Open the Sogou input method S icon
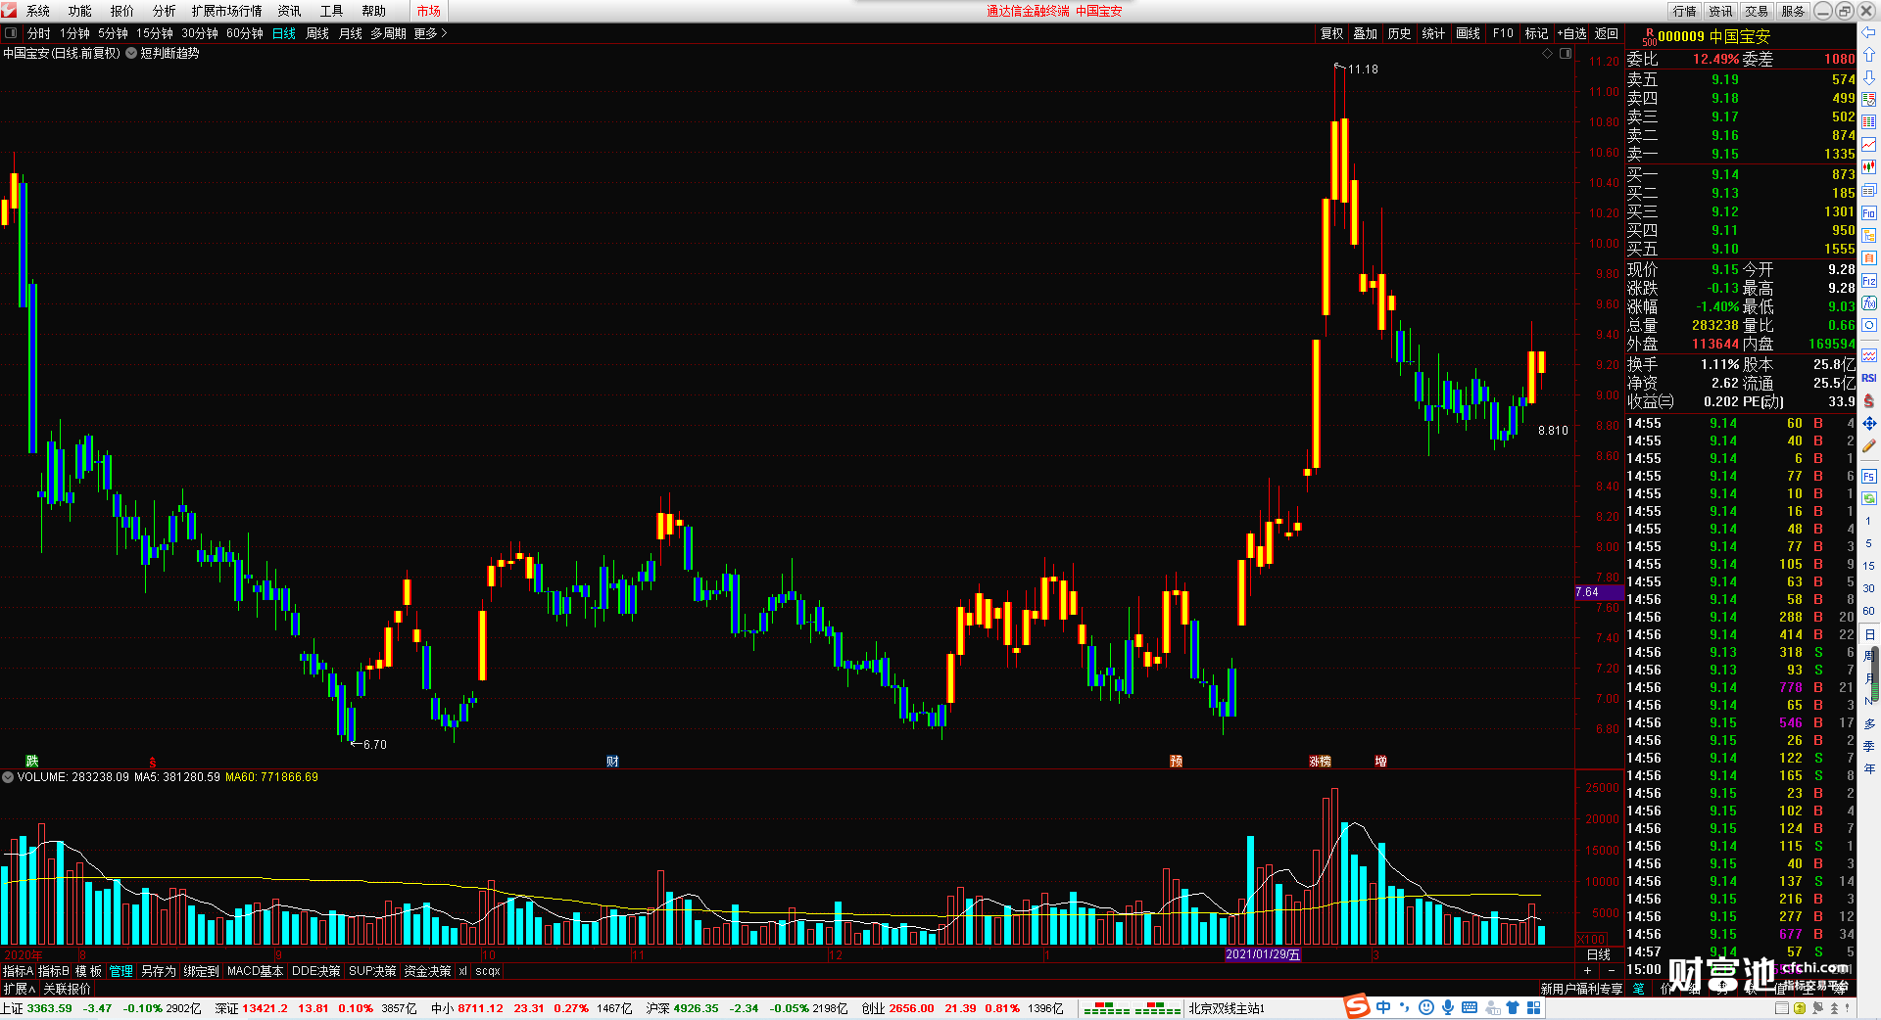This screenshot has width=1881, height=1020. (1357, 1006)
